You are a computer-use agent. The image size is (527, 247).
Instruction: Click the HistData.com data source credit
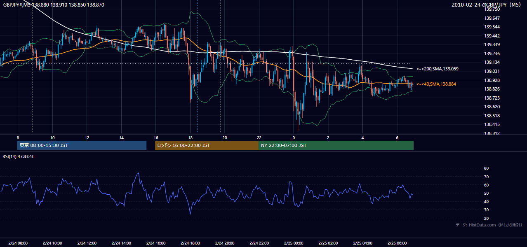click(x=489, y=225)
